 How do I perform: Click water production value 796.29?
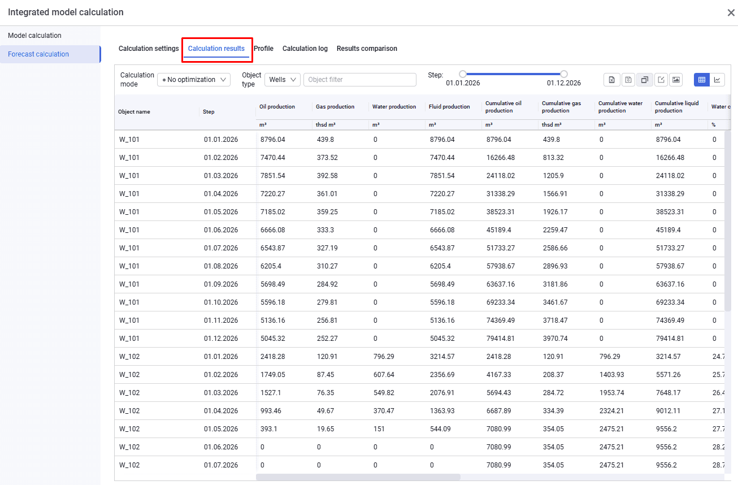point(384,357)
